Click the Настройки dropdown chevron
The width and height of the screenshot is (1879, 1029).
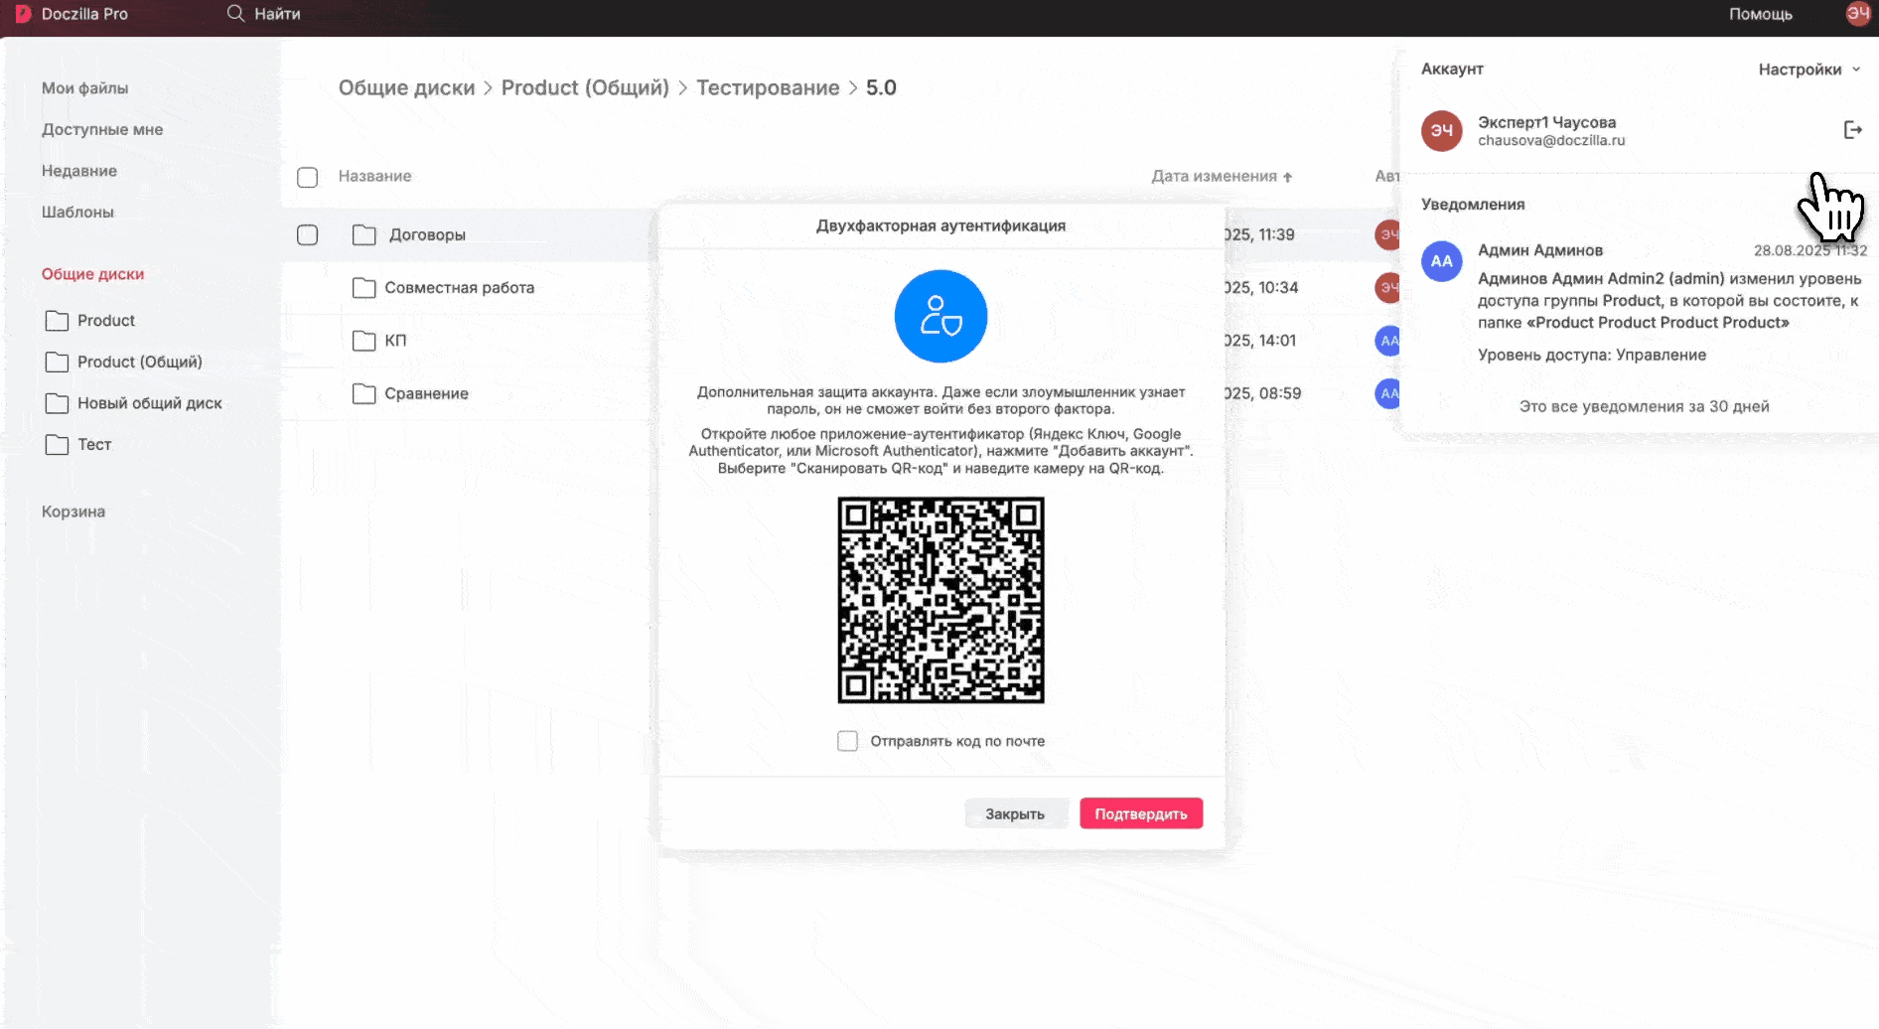(1855, 70)
